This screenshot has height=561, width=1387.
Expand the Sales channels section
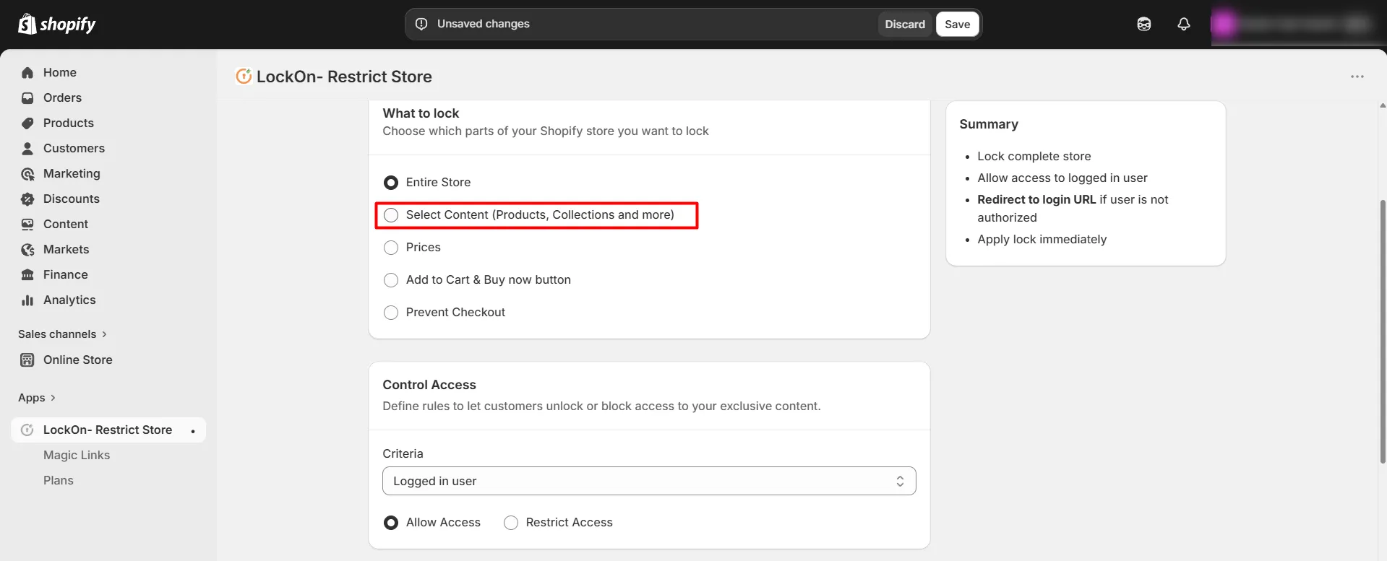tap(63, 334)
